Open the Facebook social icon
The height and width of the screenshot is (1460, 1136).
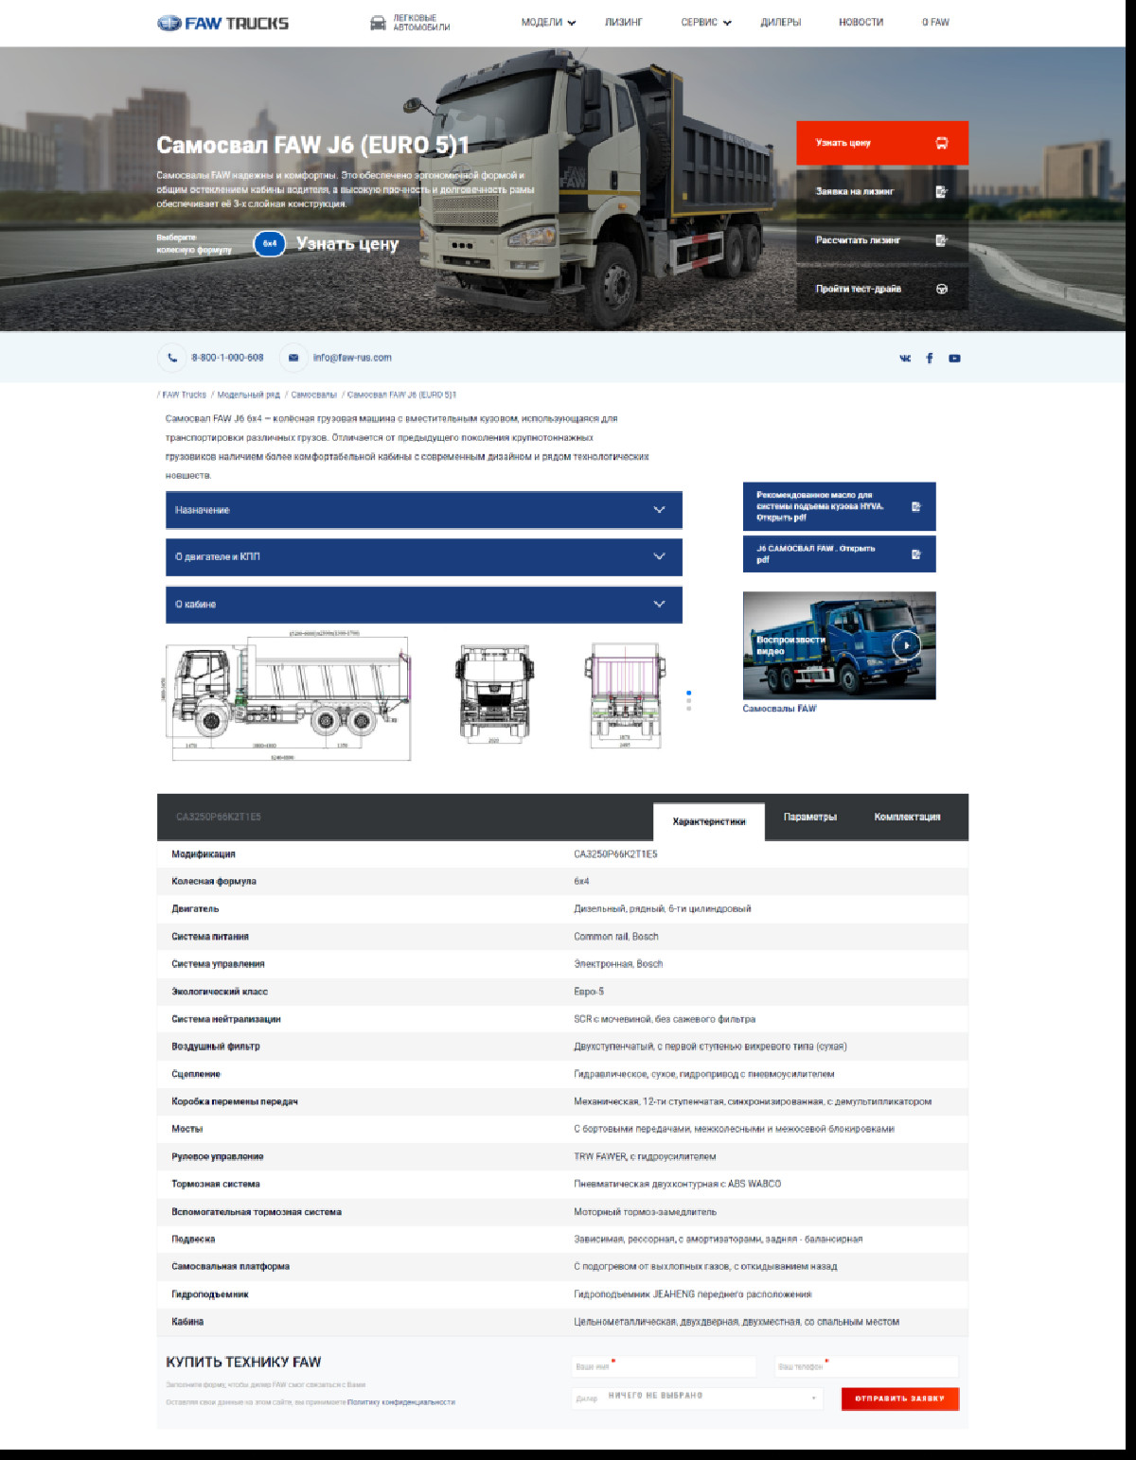pyautogui.click(x=930, y=358)
